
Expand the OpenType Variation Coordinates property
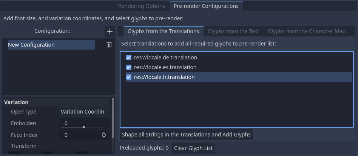pyautogui.click(x=82, y=112)
